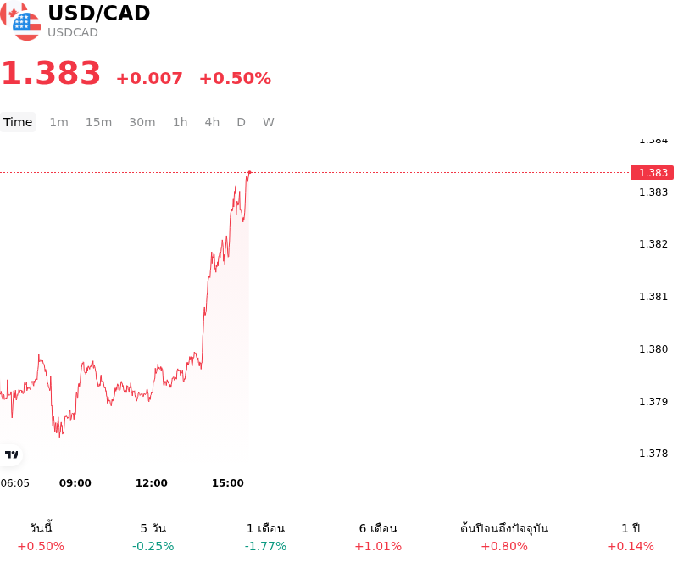Switch to the D daily interval
The image size is (678, 563).
(242, 122)
